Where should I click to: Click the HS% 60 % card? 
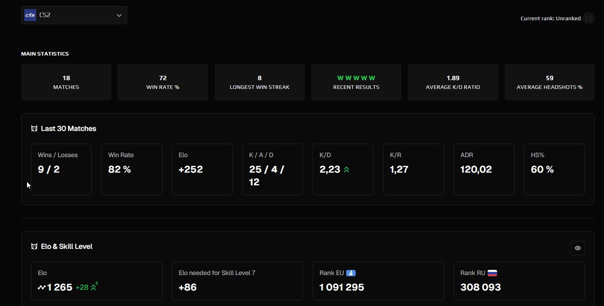(x=554, y=169)
